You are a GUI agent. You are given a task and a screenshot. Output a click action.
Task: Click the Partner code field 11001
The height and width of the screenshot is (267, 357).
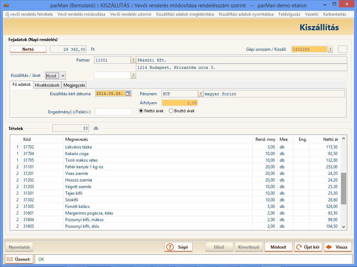(x=113, y=60)
